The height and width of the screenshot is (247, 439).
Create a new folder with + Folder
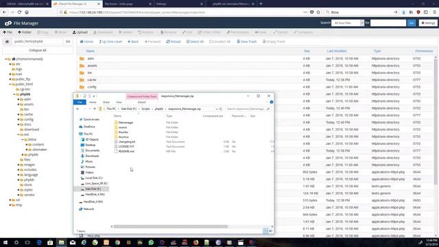click(x=25, y=32)
